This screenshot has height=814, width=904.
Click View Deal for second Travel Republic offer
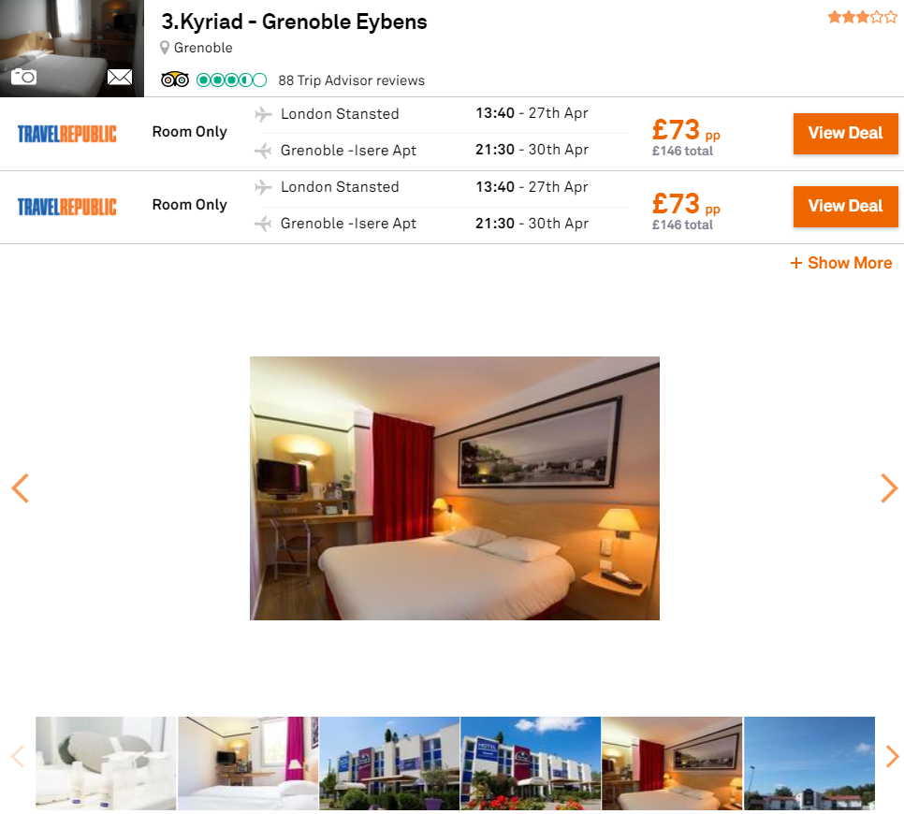coord(845,207)
